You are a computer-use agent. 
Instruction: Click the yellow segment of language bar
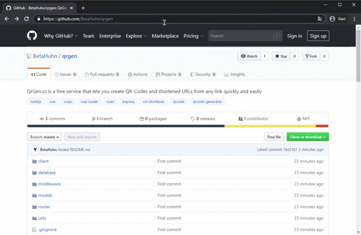270,126
